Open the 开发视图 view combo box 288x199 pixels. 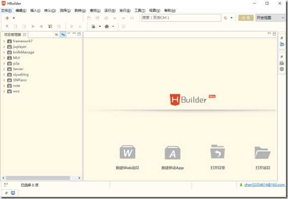[270, 18]
